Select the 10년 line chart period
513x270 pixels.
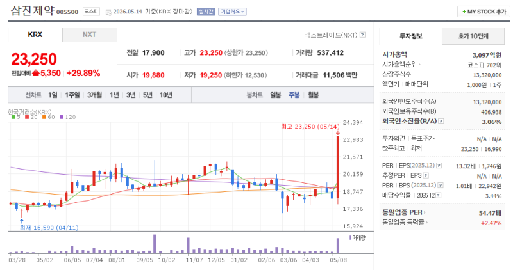(x=166, y=95)
